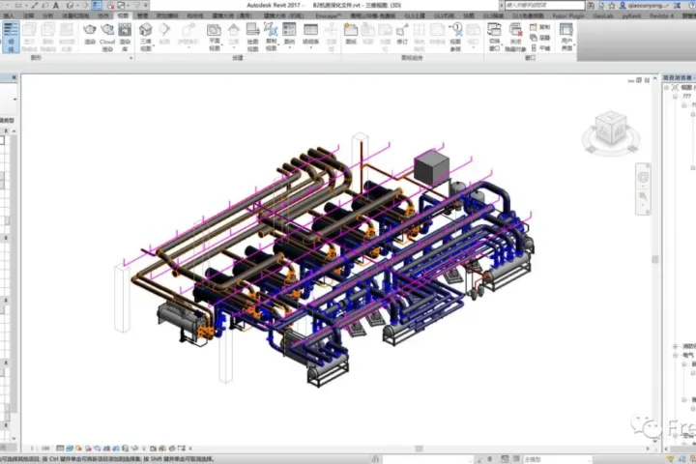Click the text (A) tool in quick access toolbar
This screenshot has width=696, height=464.
[x=56, y=6]
